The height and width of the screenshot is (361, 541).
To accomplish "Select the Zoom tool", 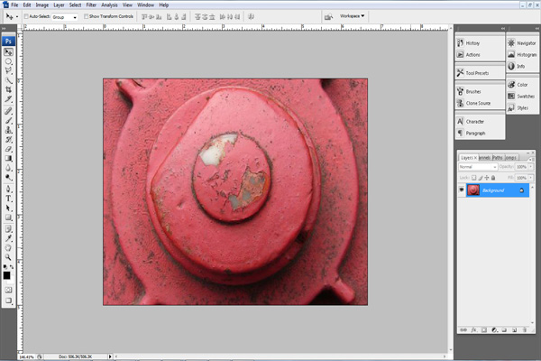I will click(8, 257).
